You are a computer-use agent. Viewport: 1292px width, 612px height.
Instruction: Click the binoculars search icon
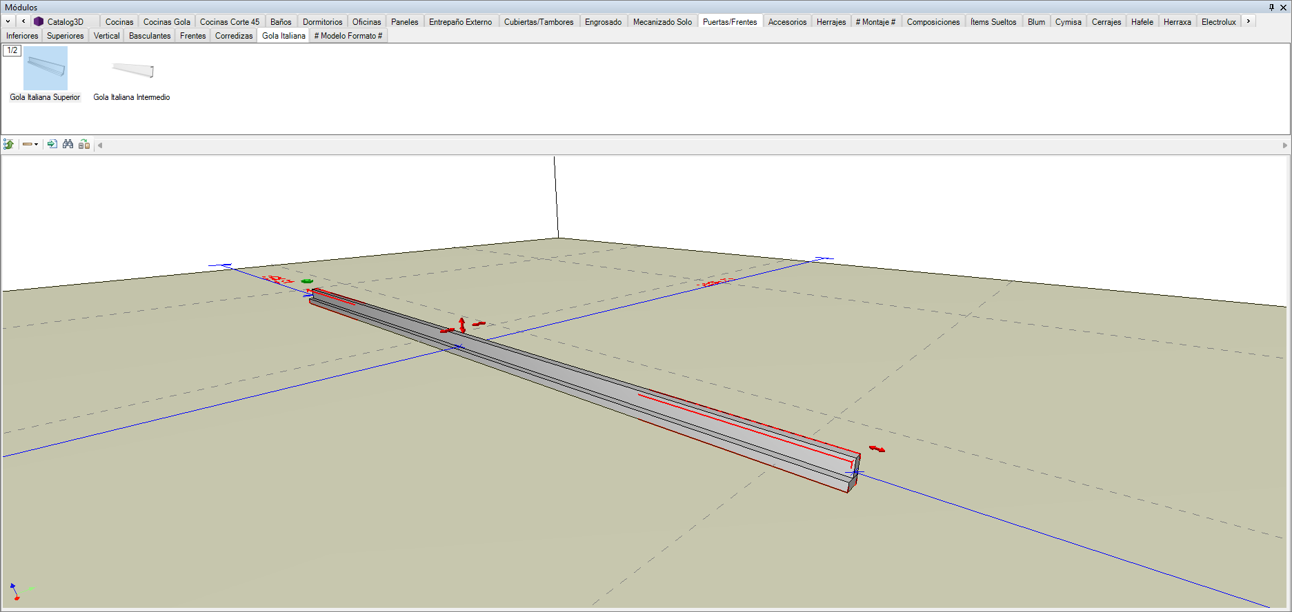point(68,144)
